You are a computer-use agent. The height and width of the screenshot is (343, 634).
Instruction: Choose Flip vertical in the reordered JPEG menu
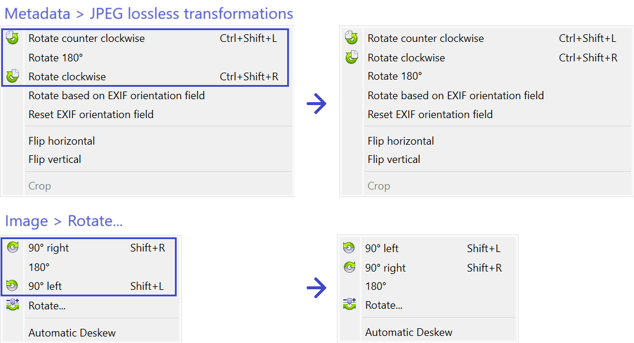(x=394, y=159)
